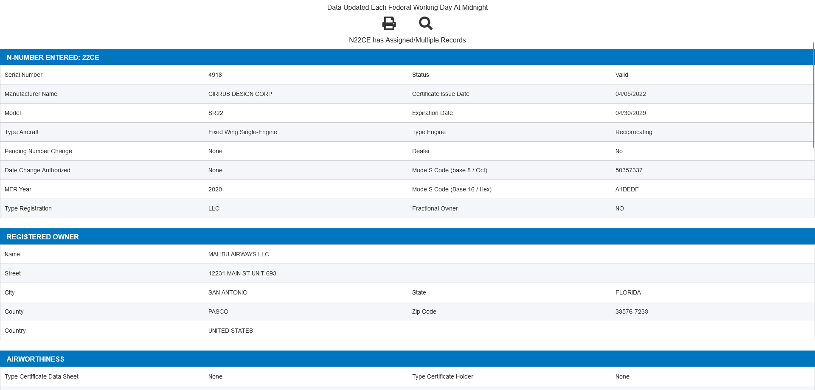
Task: Click owner name MALIBU AIRWAYS LLC
Action: tap(239, 254)
